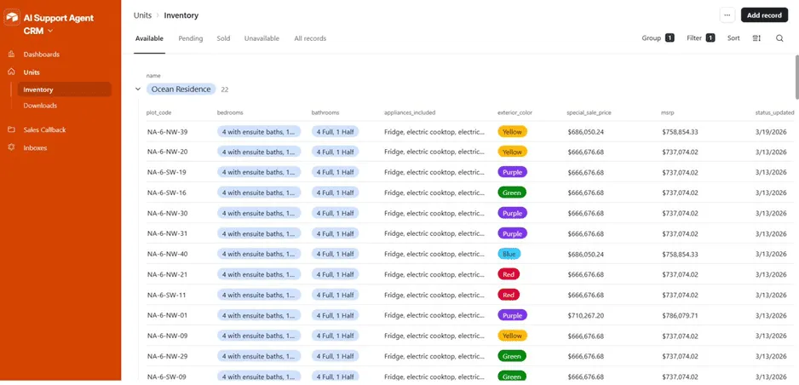799x385 pixels.
Task: Click plot code NA-6-NW-39
Action: pyautogui.click(x=167, y=132)
